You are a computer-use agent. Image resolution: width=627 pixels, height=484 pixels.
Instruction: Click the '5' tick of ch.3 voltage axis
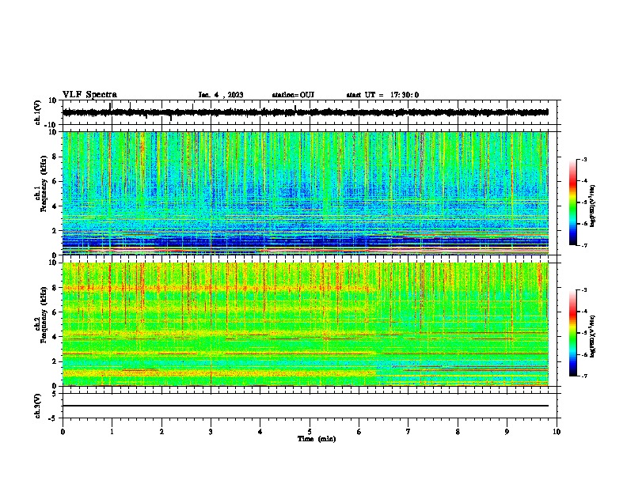tap(55, 394)
